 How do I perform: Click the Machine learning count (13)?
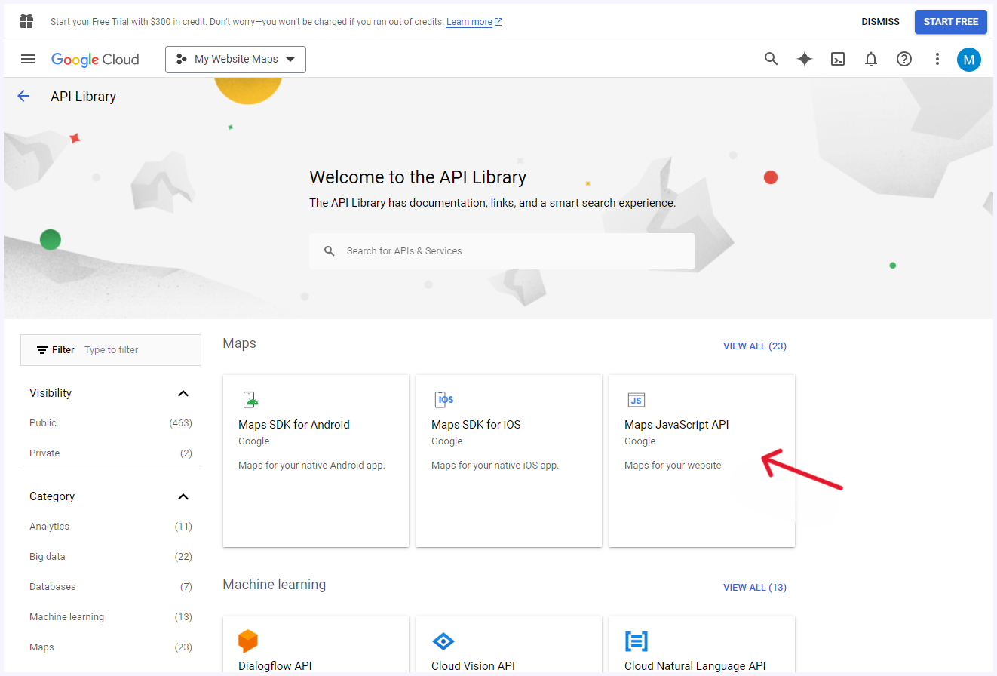click(x=183, y=617)
